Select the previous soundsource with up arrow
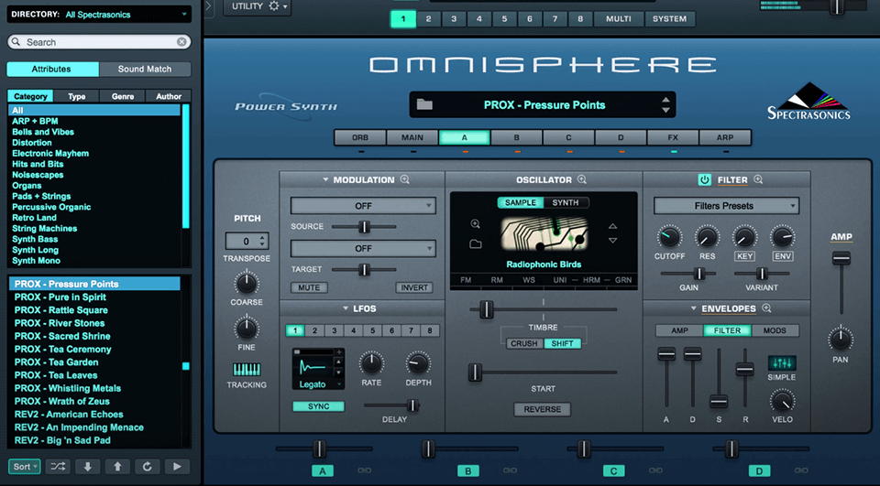Screen dimensions: 880x486 click(x=613, y=226)
